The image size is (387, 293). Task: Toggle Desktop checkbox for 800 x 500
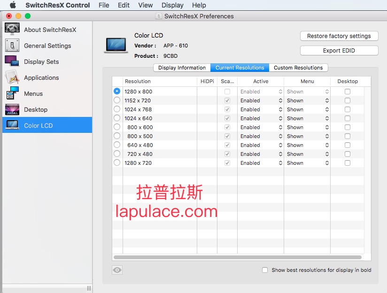pyautogui.click(x=348, y=136)
